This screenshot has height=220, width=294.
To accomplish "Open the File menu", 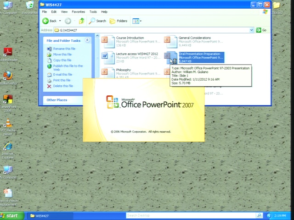I will [45, 12].
